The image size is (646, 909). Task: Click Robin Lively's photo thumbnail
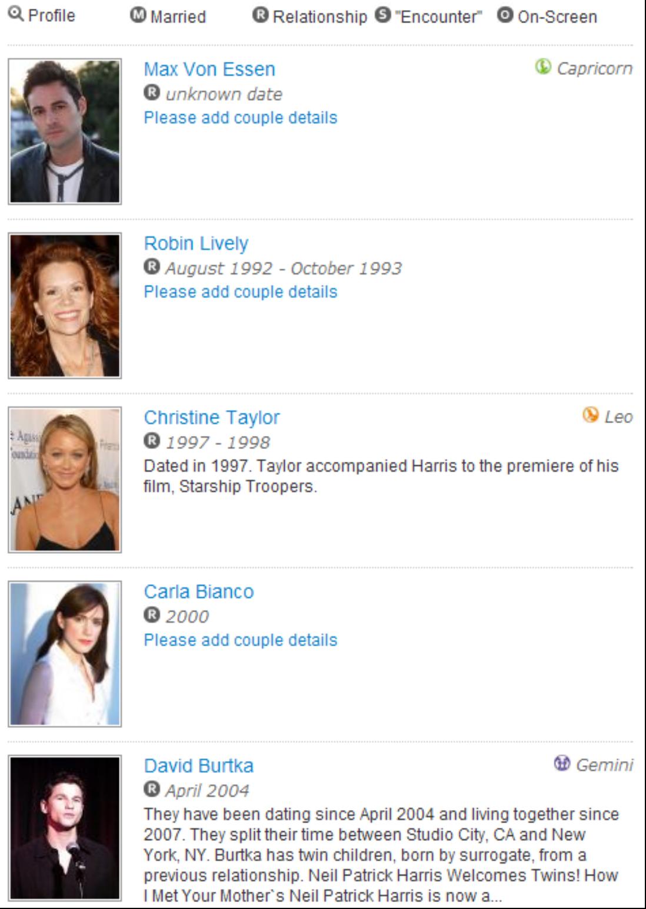point(65,306)
